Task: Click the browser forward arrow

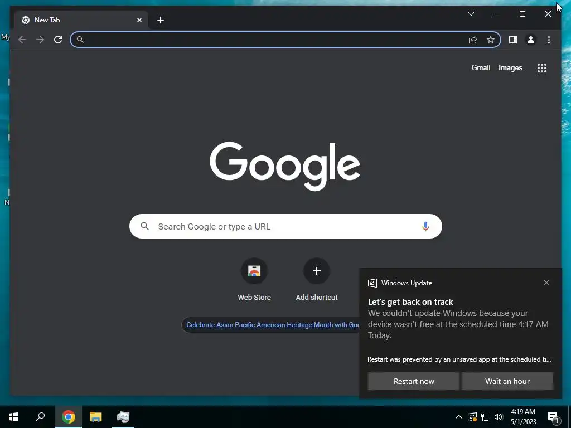Action: (40, 40)
